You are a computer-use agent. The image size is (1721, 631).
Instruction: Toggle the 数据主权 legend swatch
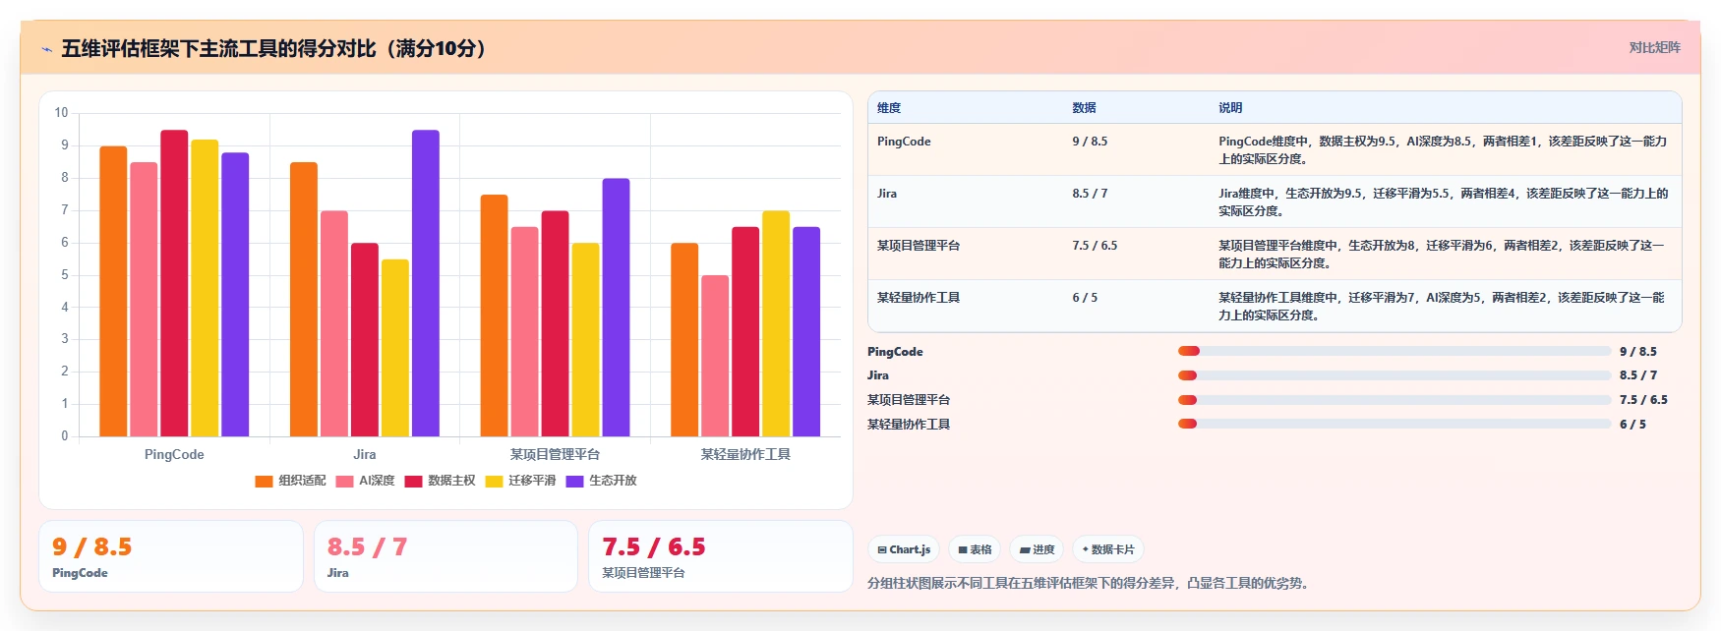point(413,481)
